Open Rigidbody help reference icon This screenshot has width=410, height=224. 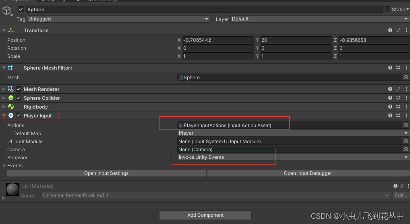pos(390,107)
